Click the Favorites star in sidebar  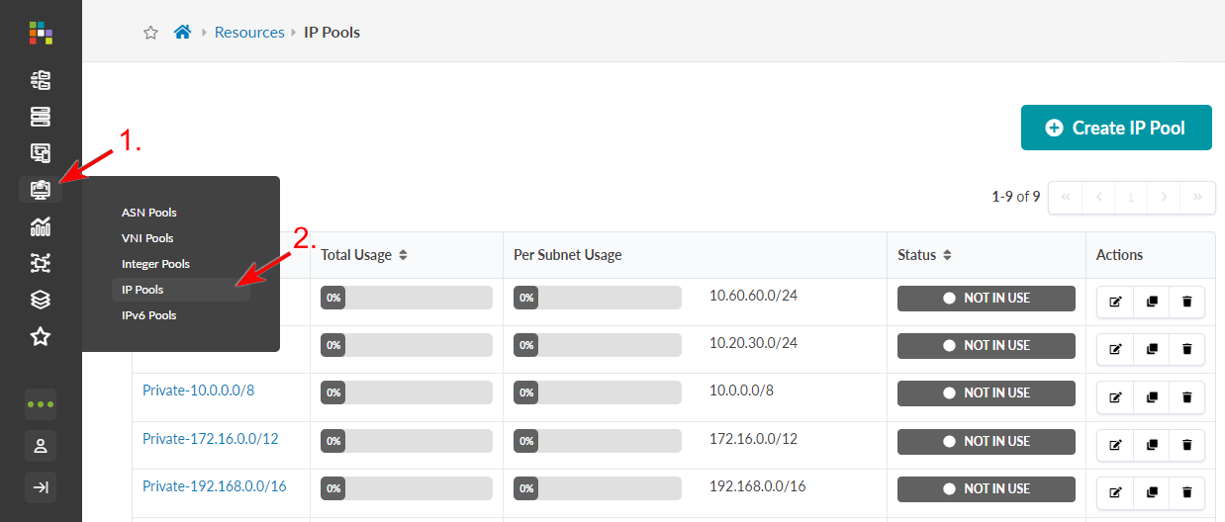(x=41, y=337)
